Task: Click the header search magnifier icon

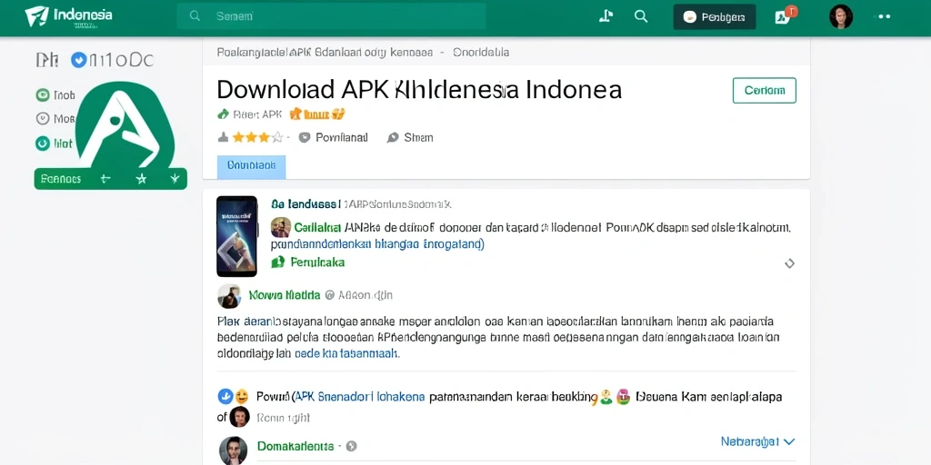Action: [x=641, y=16]
